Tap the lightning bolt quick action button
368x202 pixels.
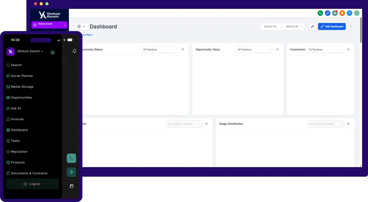tap(71, 172)
